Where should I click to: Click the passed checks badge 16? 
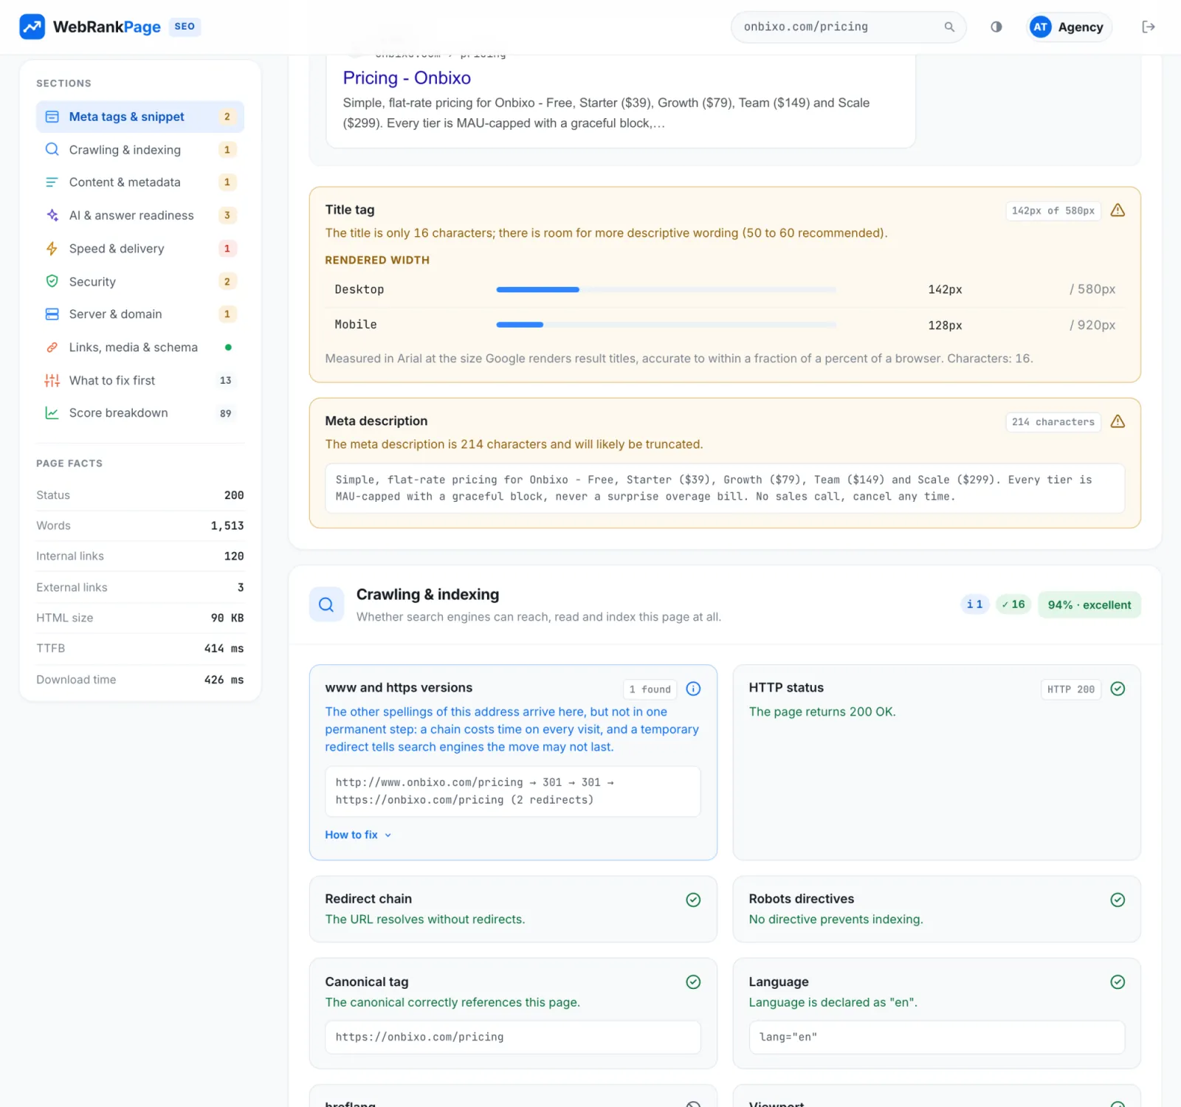click(x=1013, y=604)
